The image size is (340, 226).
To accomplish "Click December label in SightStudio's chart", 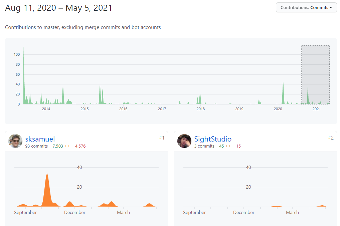I will [244, 212].
